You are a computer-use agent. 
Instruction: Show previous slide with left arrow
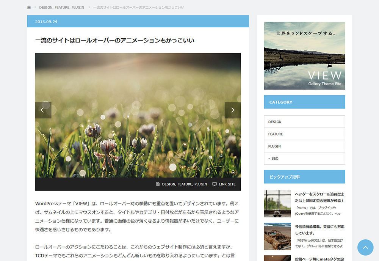pyautogui.click(x=43, y=110)
